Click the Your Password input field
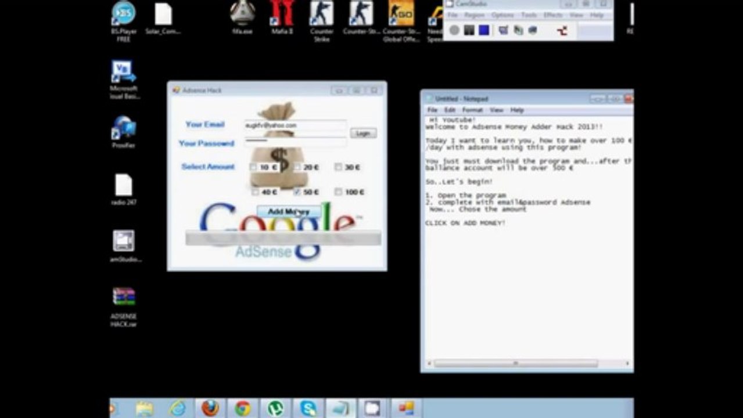Screen dimensions: 743x418 [x=295, y=142]
